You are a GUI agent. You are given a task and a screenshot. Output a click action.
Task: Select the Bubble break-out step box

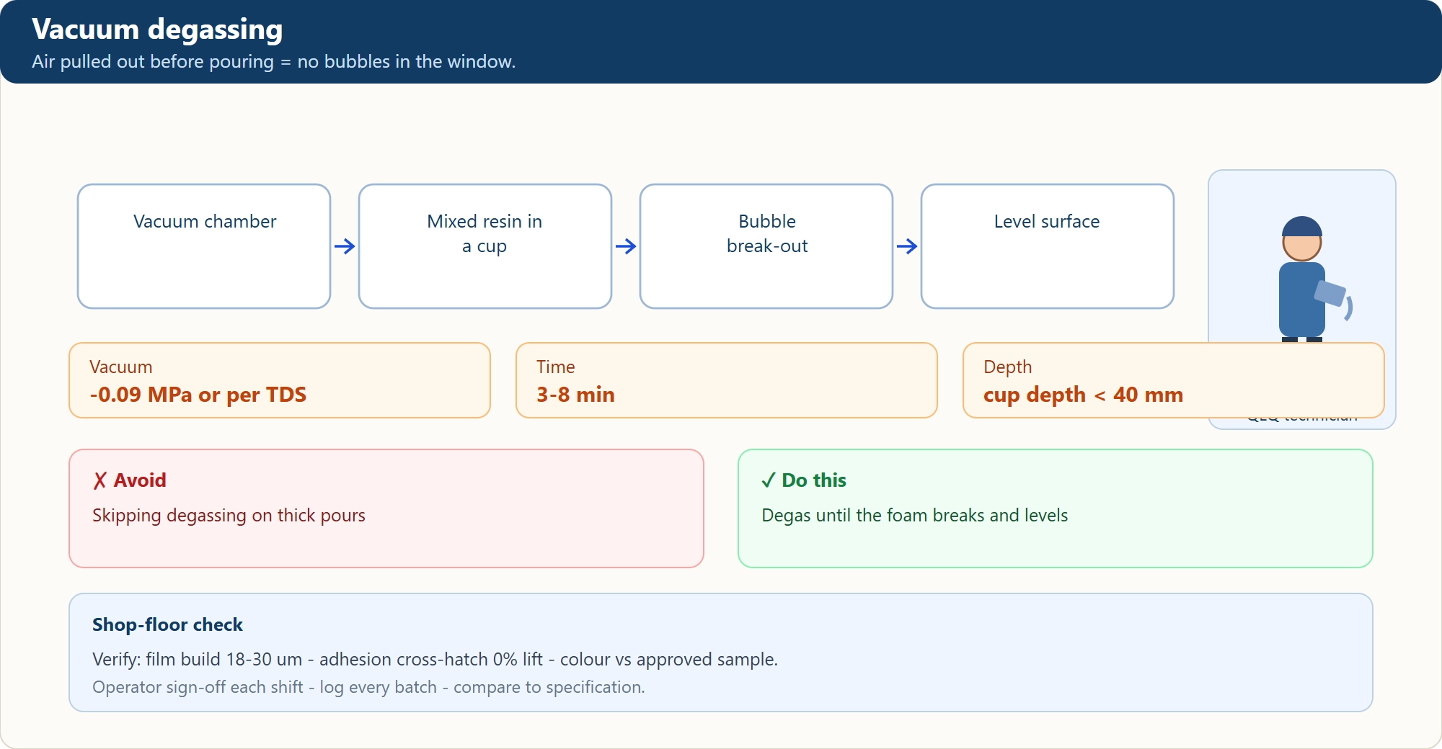coord(766,246)
